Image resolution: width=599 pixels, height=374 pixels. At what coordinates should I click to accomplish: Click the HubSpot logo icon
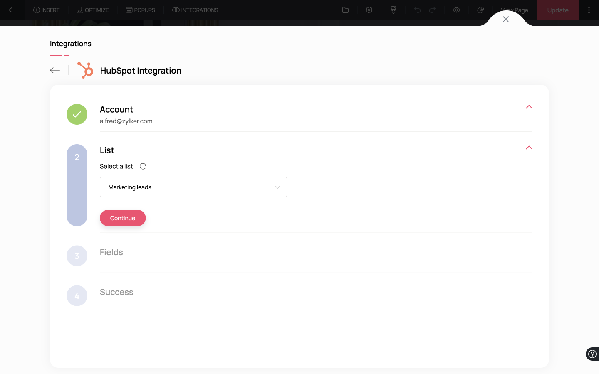point(85,70)
